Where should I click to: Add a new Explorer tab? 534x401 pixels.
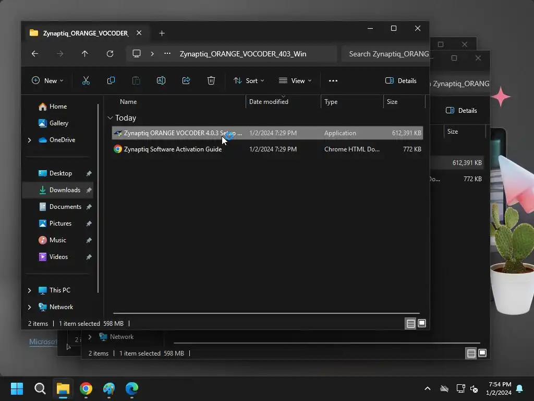pyautogui.click(x=162, y=33)
